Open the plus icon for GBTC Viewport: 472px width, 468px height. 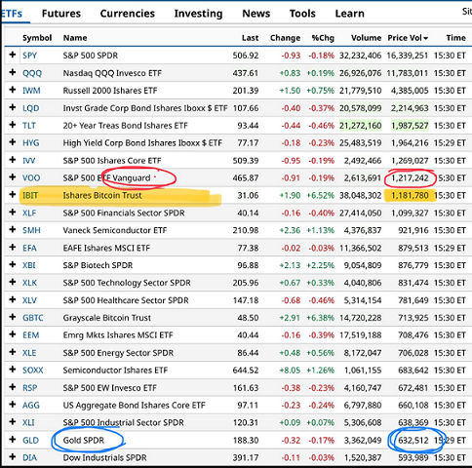tap(13, 317)
